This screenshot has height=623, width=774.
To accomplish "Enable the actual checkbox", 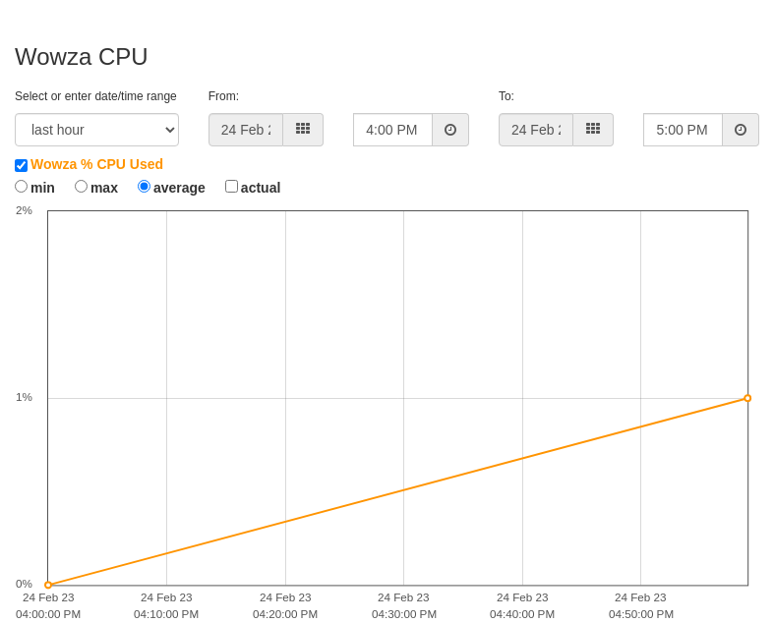I will tap(231, 187).
